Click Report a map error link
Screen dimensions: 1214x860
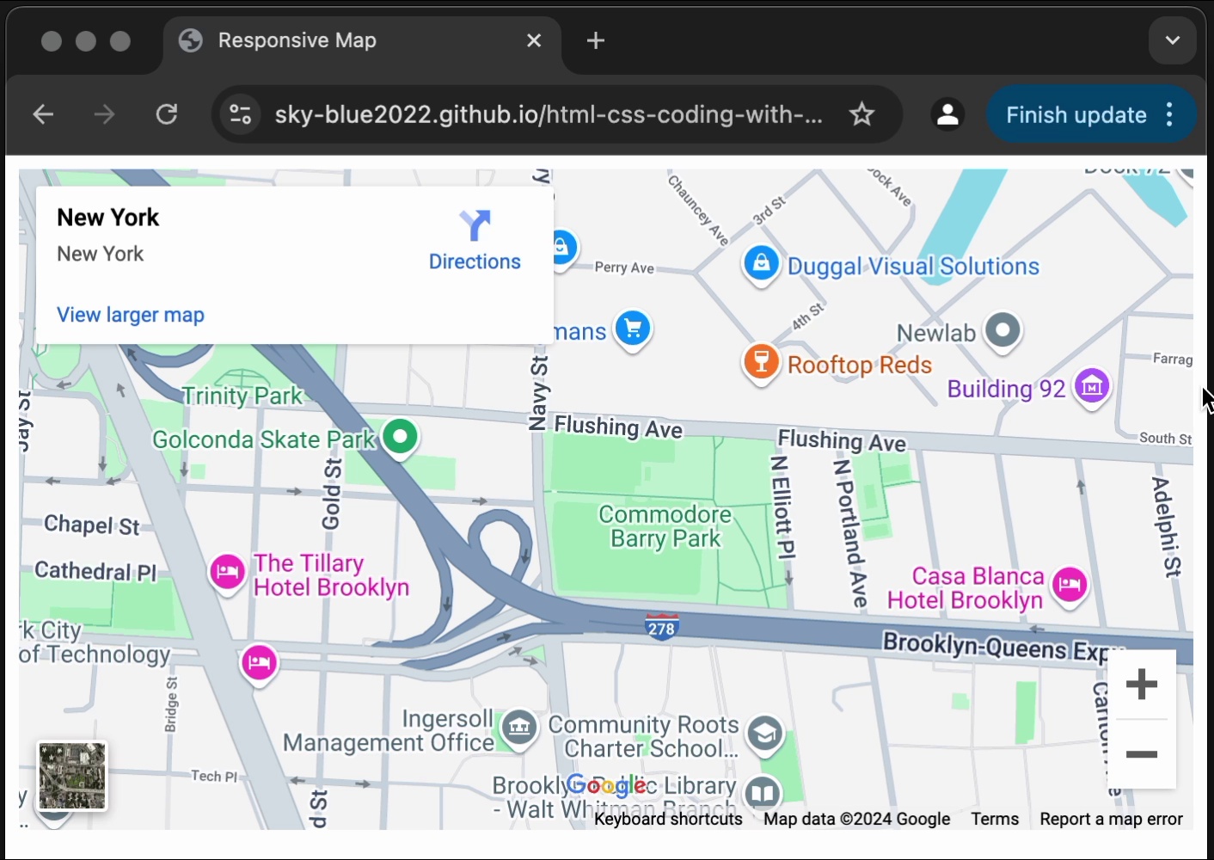click(1111, 820)
